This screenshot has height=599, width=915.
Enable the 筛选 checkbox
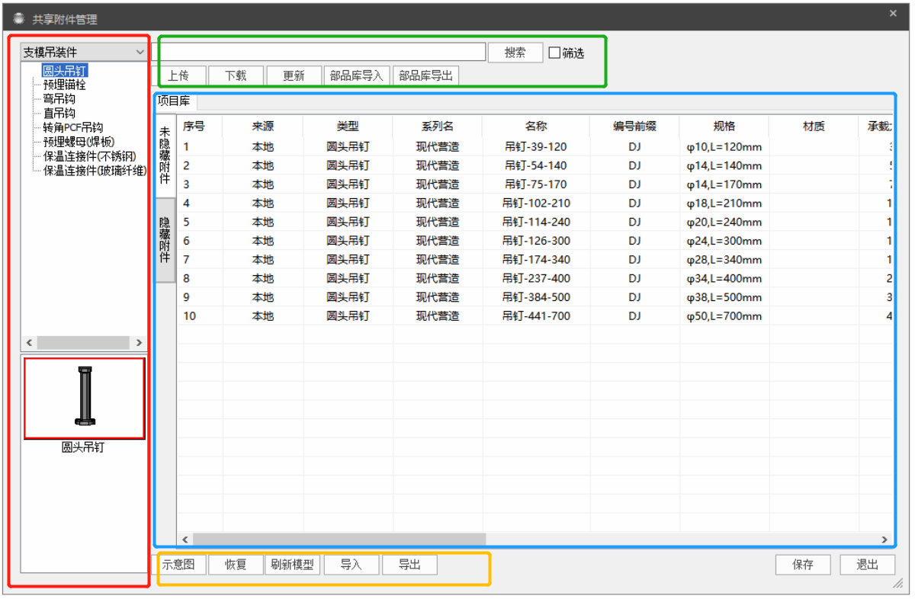(x=554, y=53)
